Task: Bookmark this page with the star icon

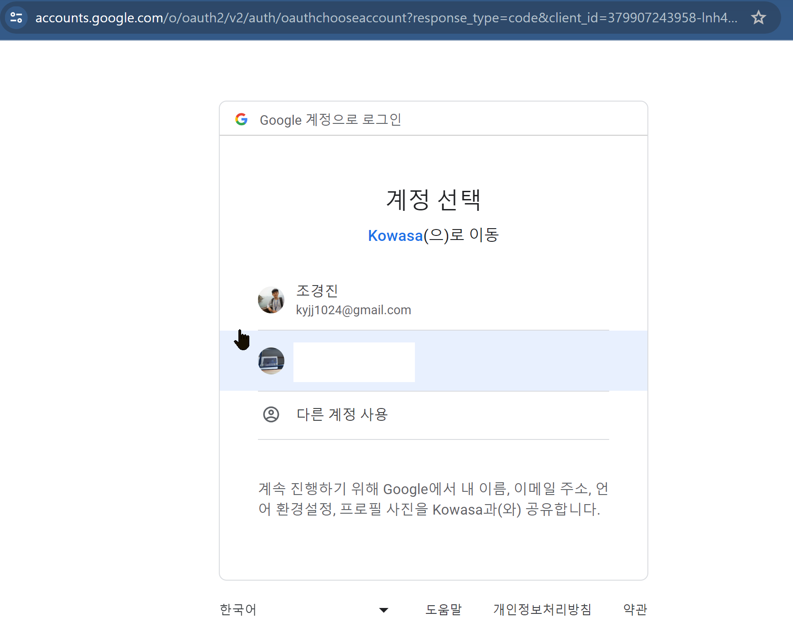Action: (x=758, y=18)
